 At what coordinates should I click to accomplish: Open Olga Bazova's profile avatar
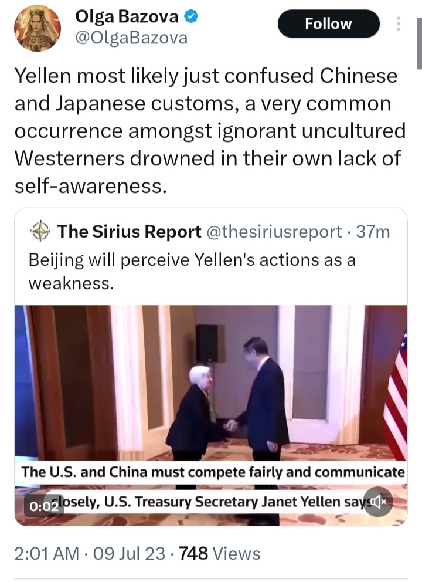pyautogui.click(x=38, y=28)
